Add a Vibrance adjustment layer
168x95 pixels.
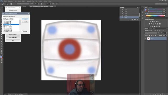coord(159,22)
